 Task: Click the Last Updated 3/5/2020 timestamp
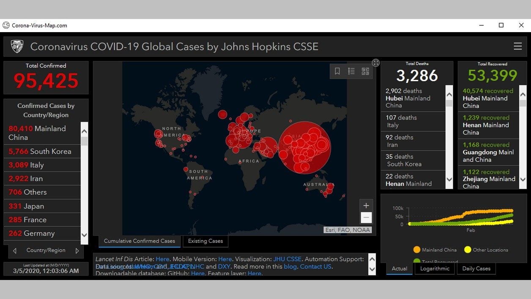coord(46,271)
